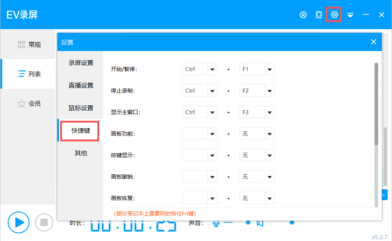Open the user account icon in title bar

(x=303, y=15)
